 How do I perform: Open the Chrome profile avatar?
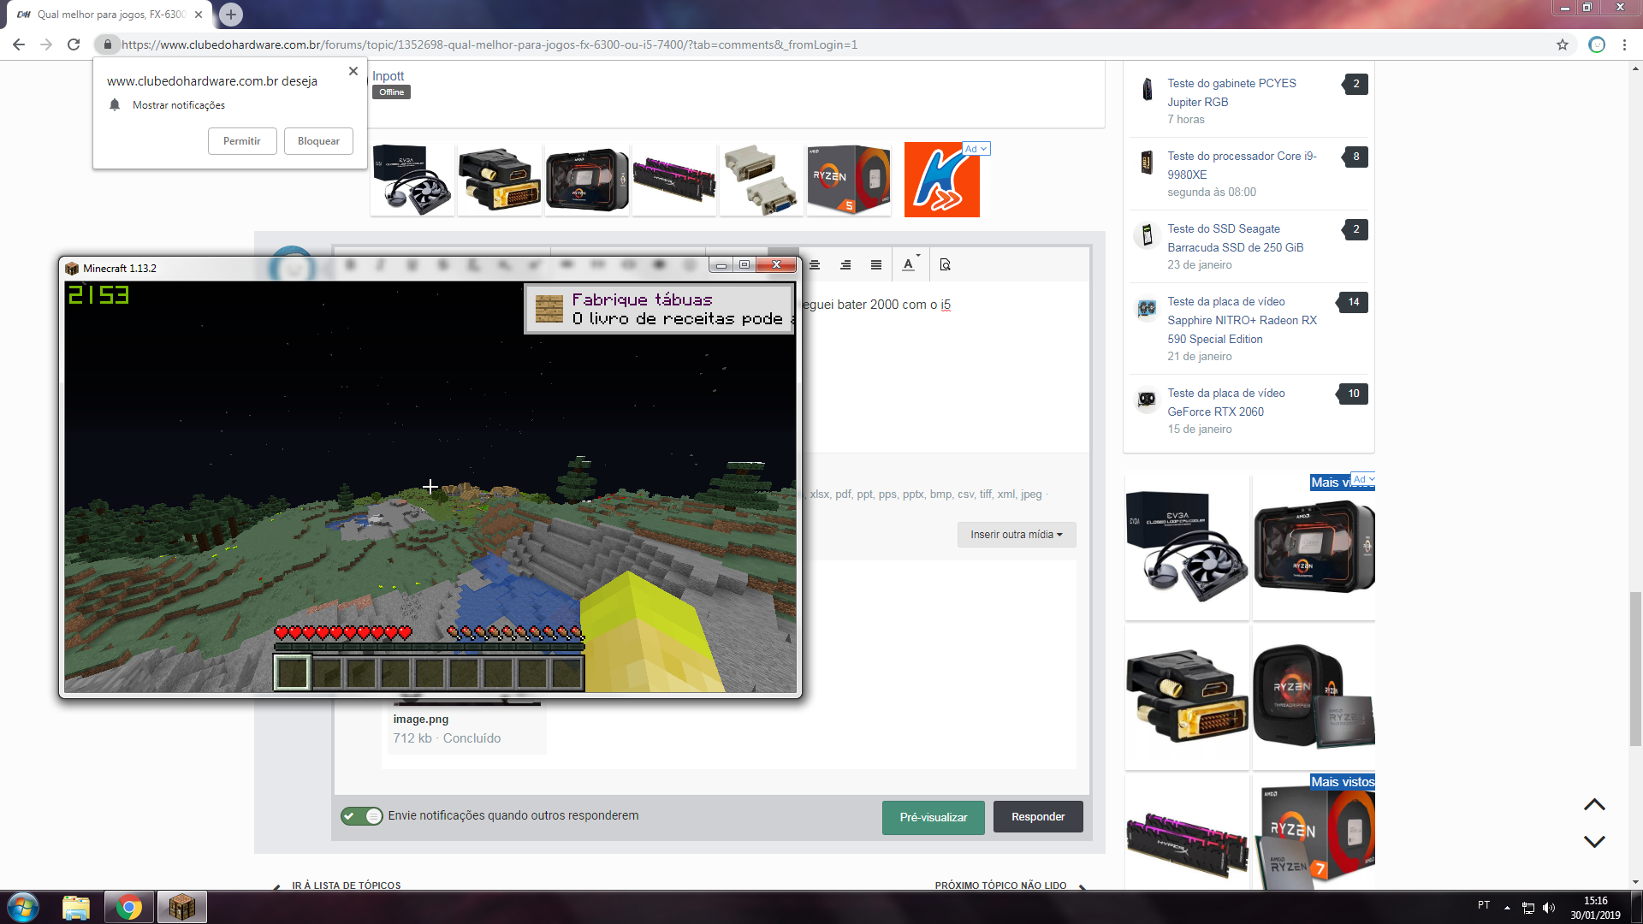click(x=1597, y=44)
